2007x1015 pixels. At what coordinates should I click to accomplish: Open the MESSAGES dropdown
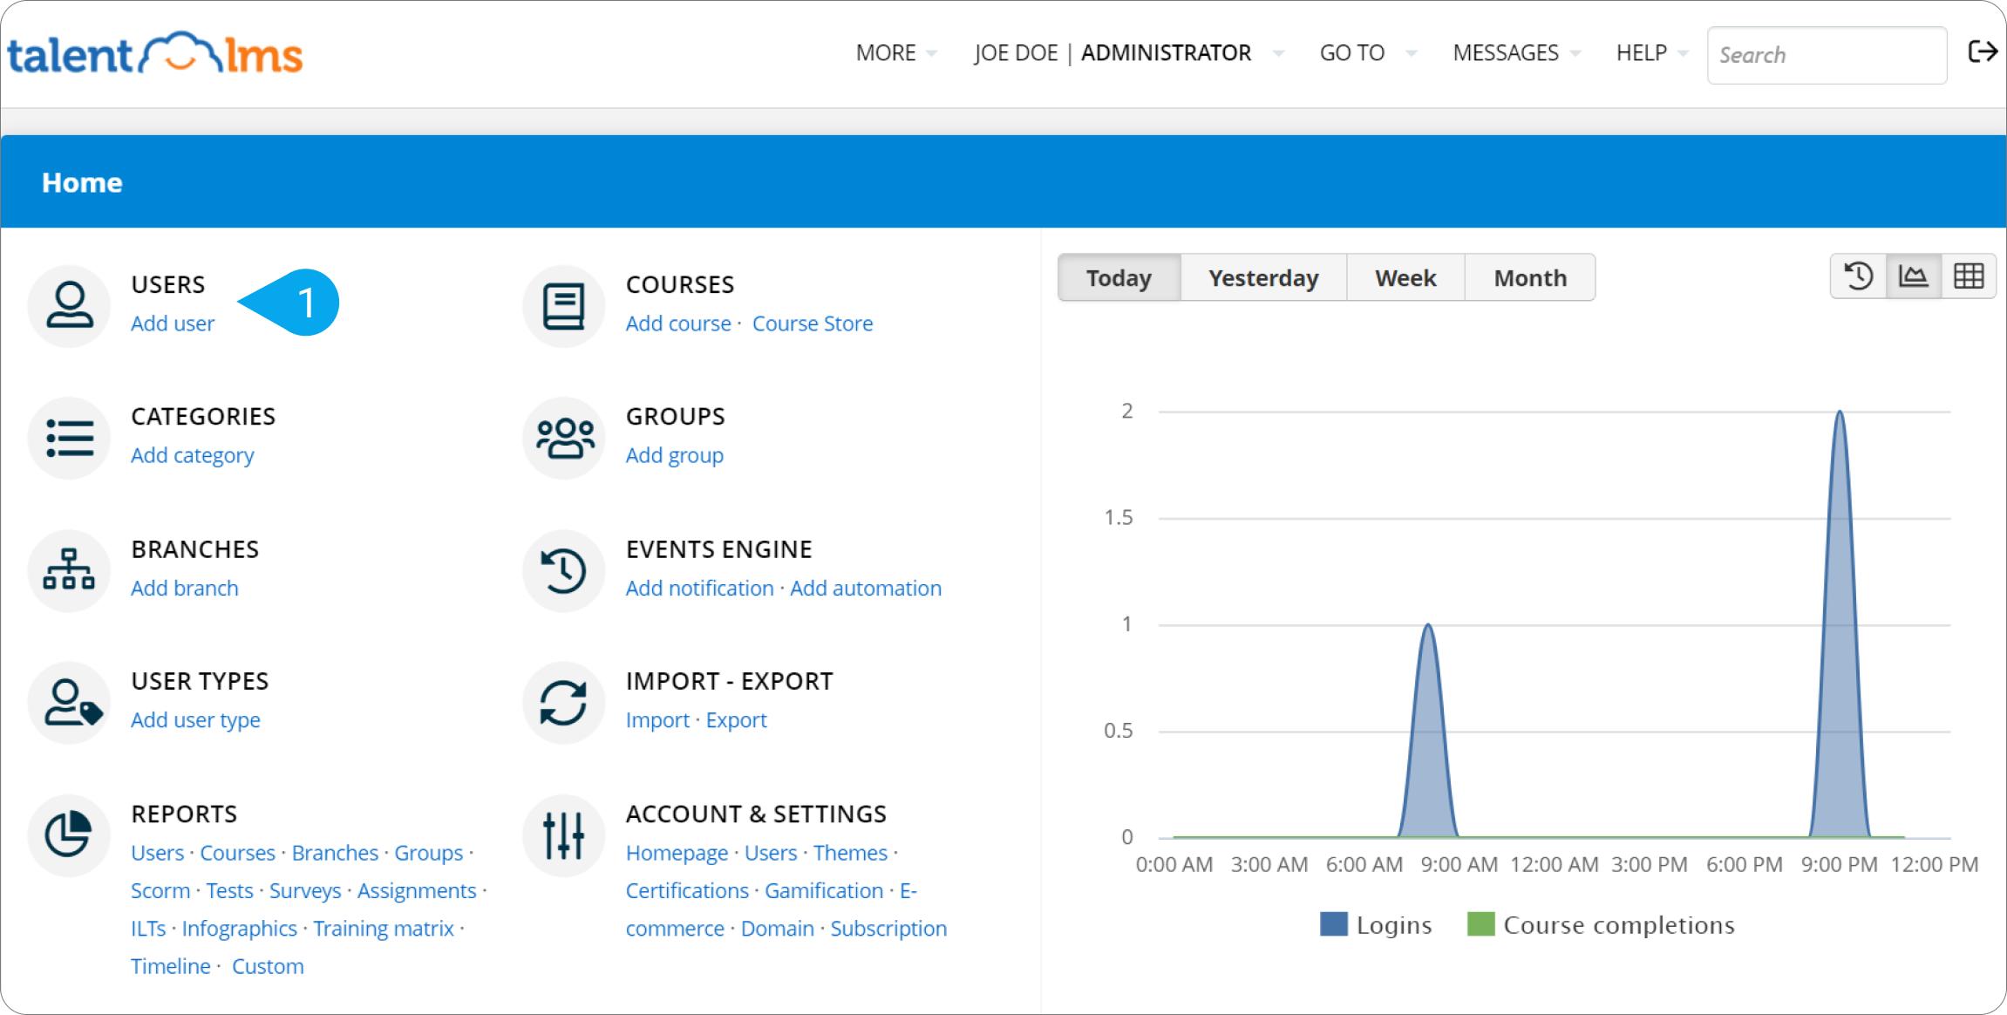tap(1516, 53)
